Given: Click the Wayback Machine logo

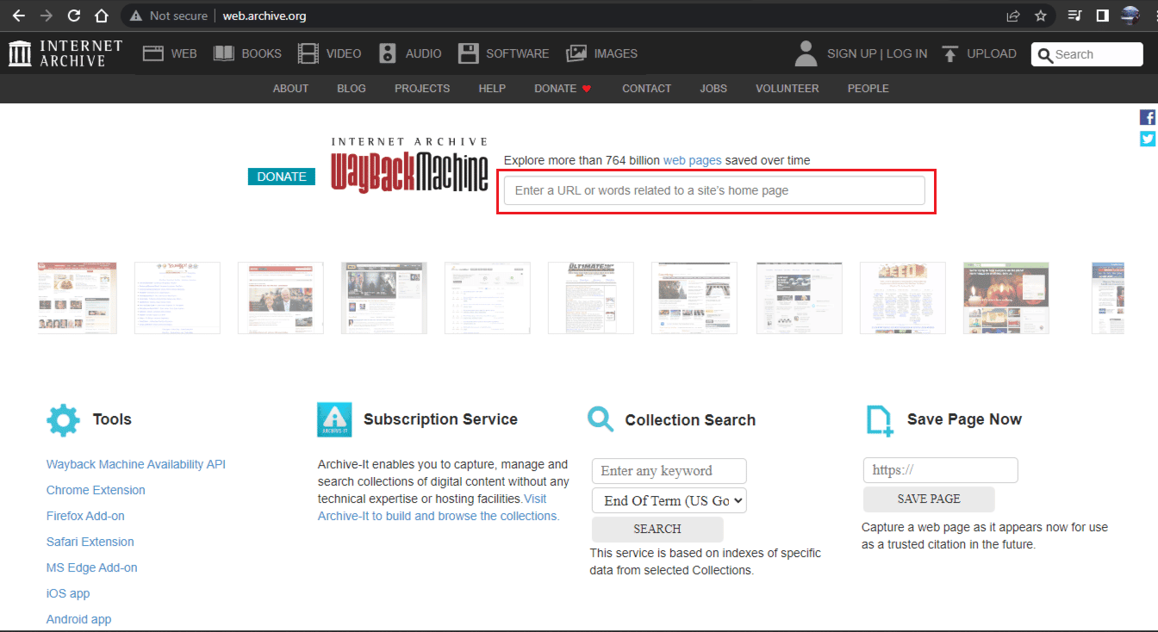Looking at the screenshot, I should pyautogui.click(x=409, y=165).
